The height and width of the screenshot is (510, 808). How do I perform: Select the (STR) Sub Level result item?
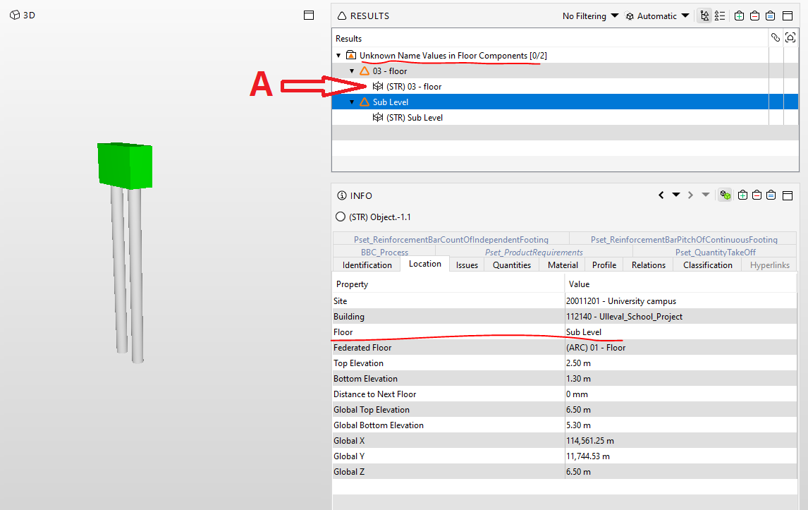coord(415,118)
